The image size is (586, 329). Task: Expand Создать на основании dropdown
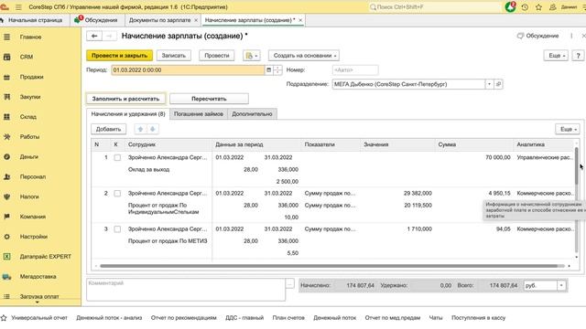(303, 55)
